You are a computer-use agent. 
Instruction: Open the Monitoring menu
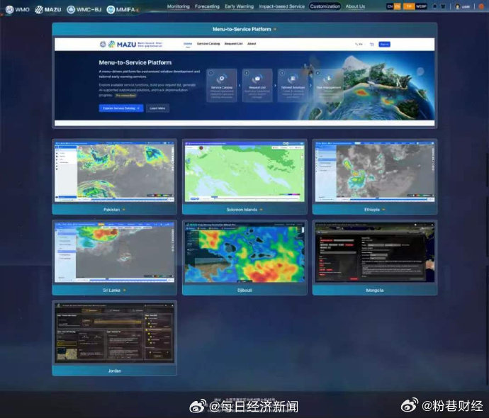click(x=178, y=6)
